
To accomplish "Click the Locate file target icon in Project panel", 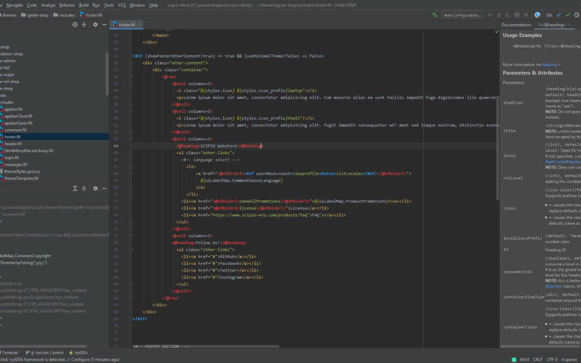I will (x=75, y=24).
